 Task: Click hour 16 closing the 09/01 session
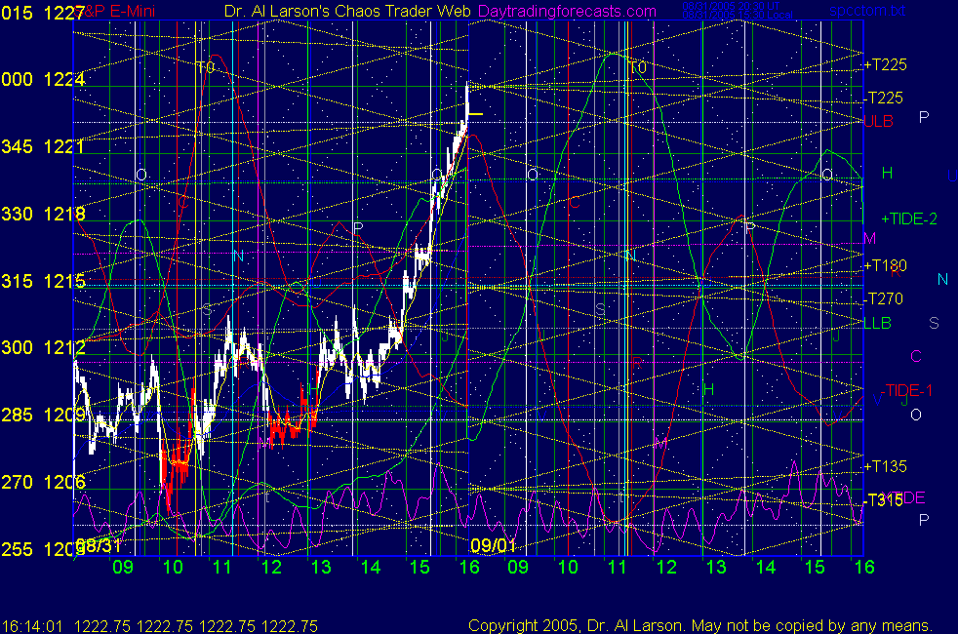point(864,567)
